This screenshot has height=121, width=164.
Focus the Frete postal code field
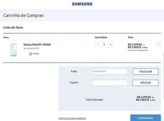click(x=110, y=71)
